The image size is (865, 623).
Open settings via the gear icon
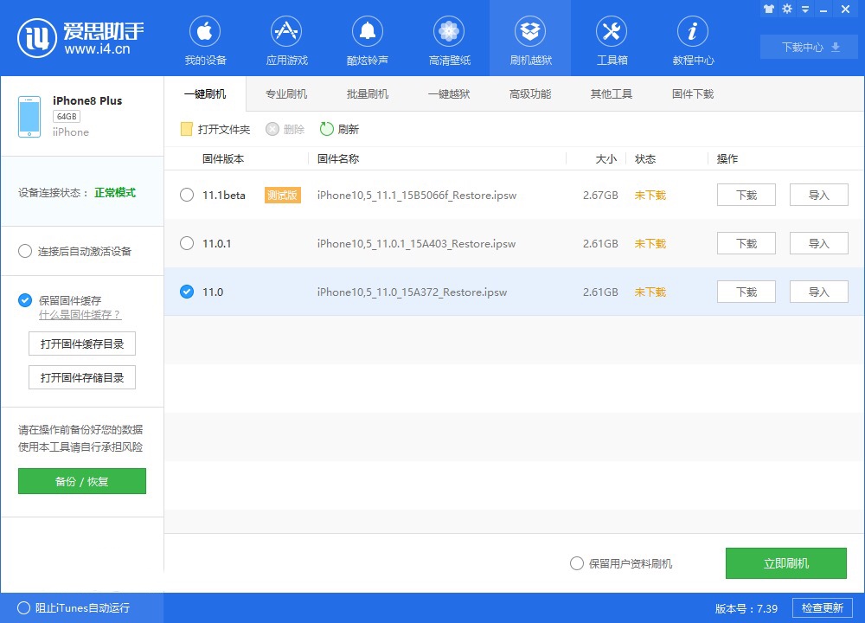point(787,9)
